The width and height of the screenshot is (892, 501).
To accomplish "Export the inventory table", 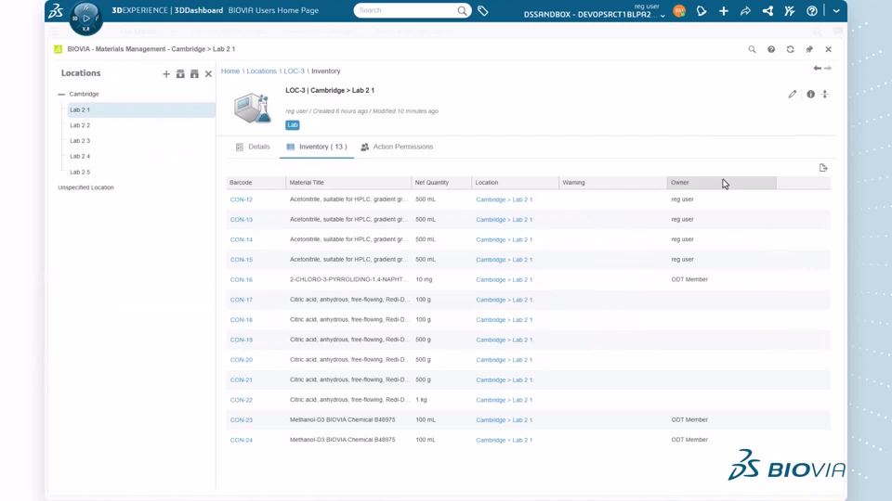I will (x=823, y=168).
